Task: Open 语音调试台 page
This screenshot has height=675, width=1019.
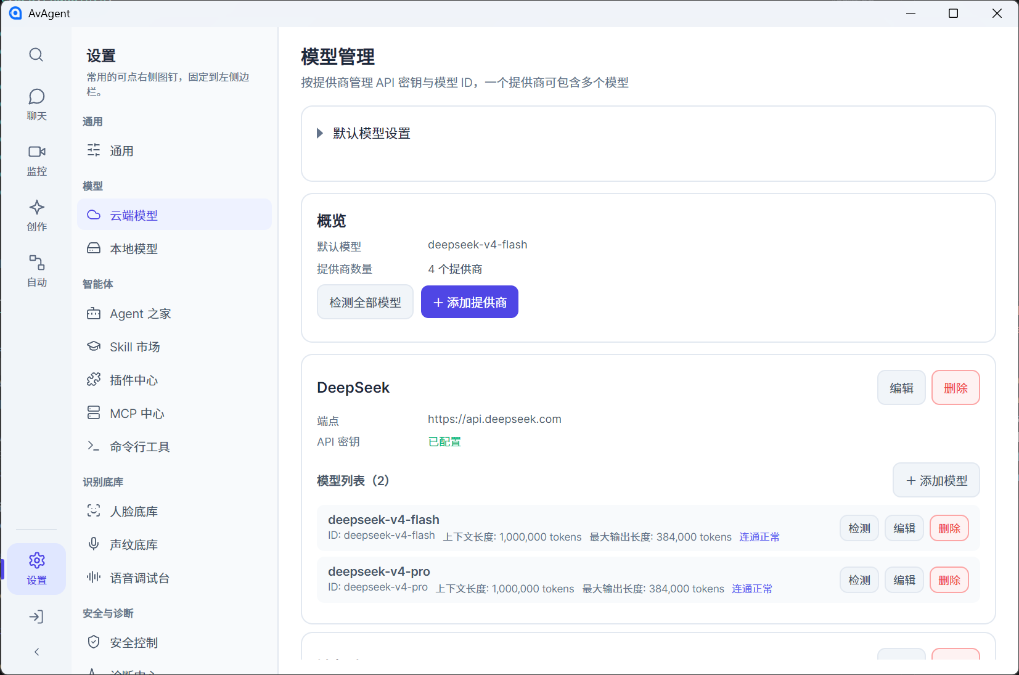Action: point(174,578)
